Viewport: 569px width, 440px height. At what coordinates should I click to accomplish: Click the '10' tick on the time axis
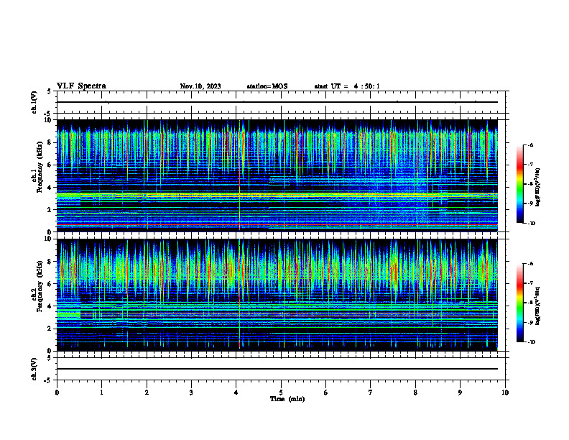point(505,393)
